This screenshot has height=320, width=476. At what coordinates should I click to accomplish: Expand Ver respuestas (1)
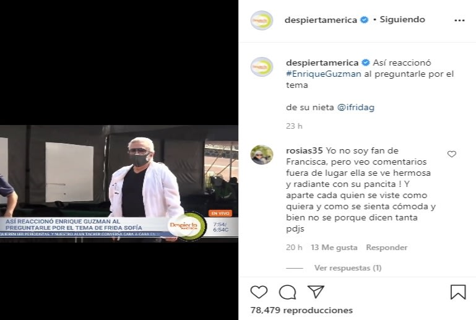coord(348,268)
